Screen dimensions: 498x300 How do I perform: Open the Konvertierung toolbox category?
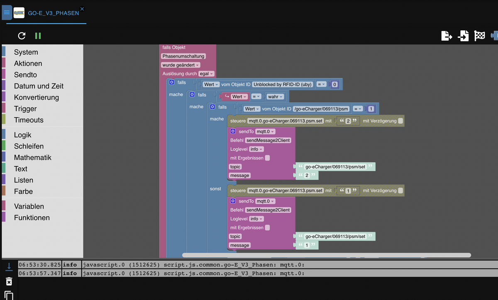[37, 97]
